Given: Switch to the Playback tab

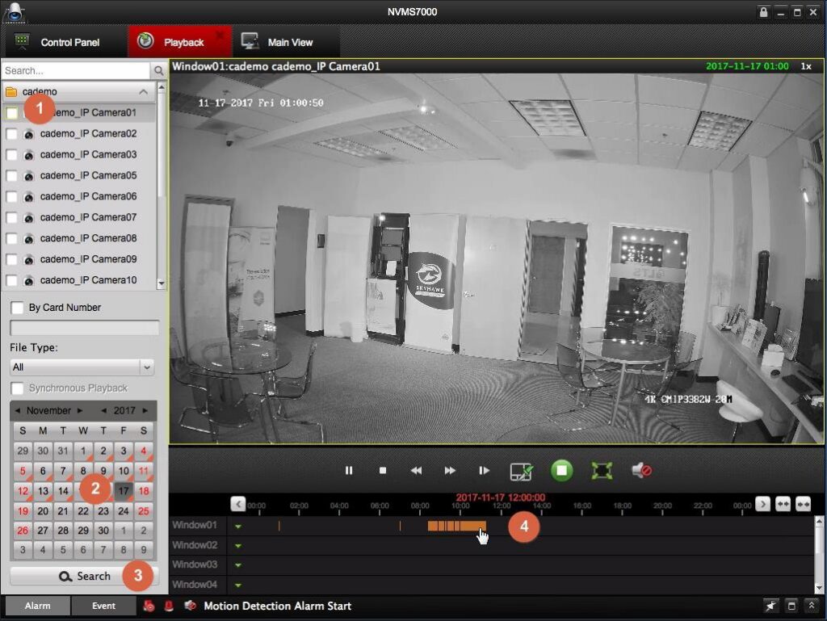Looking at the screenshot, I should [179, 42].
